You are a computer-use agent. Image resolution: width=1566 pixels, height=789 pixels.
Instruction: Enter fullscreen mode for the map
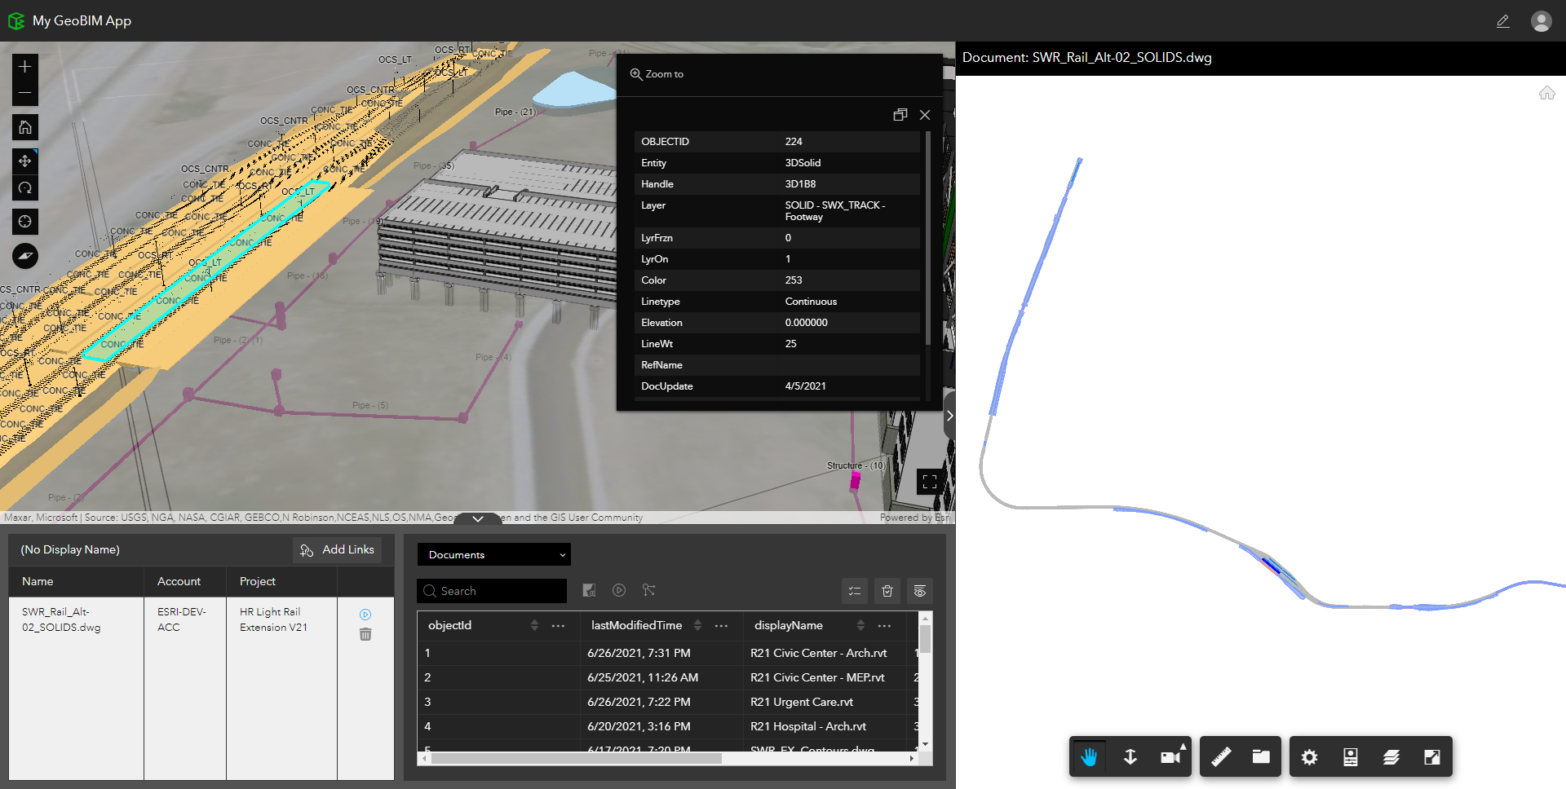coord(930,483)
